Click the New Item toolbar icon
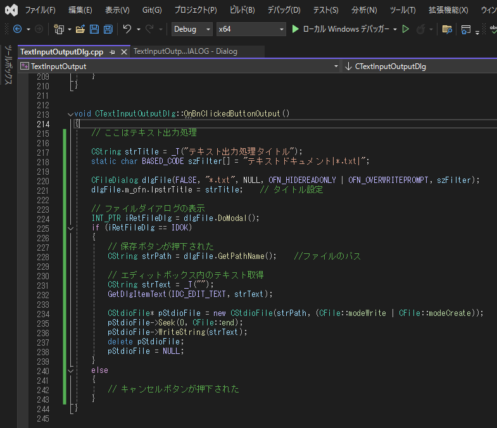Viewport: 497px width, 428px height. [59, 29]
